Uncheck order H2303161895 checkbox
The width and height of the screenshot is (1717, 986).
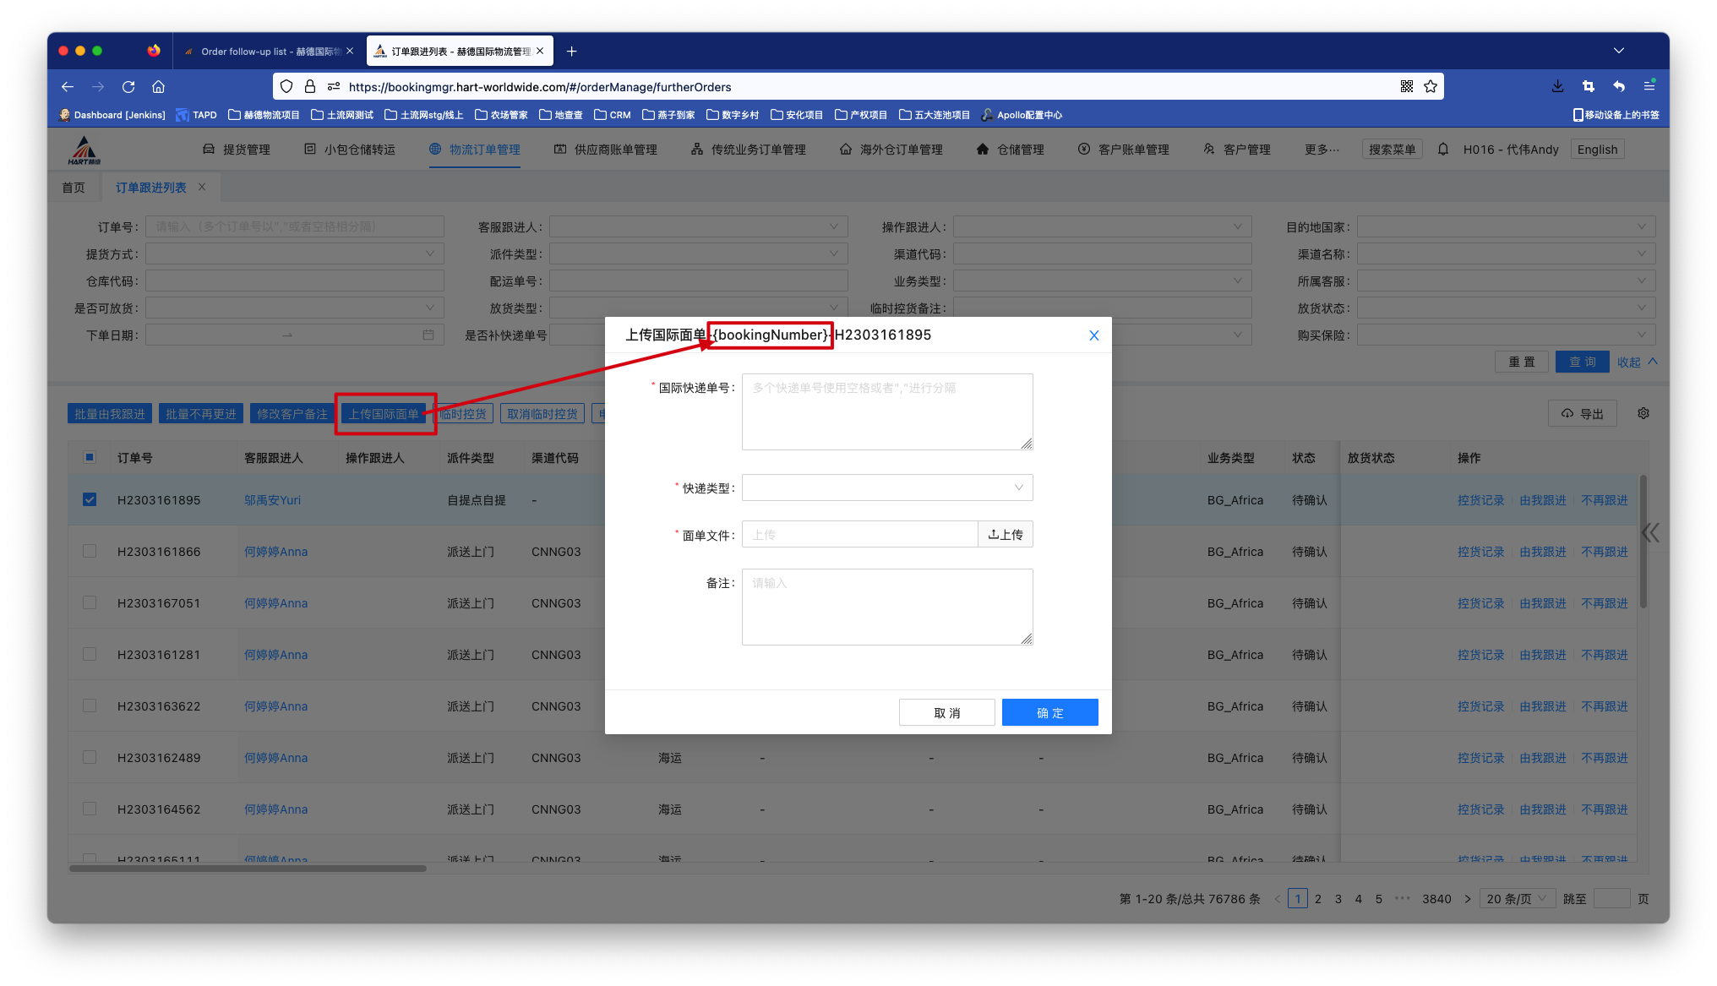[90, 499]
